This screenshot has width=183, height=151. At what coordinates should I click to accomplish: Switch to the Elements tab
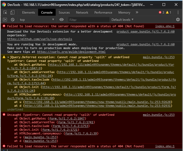[x=29, y=13]
